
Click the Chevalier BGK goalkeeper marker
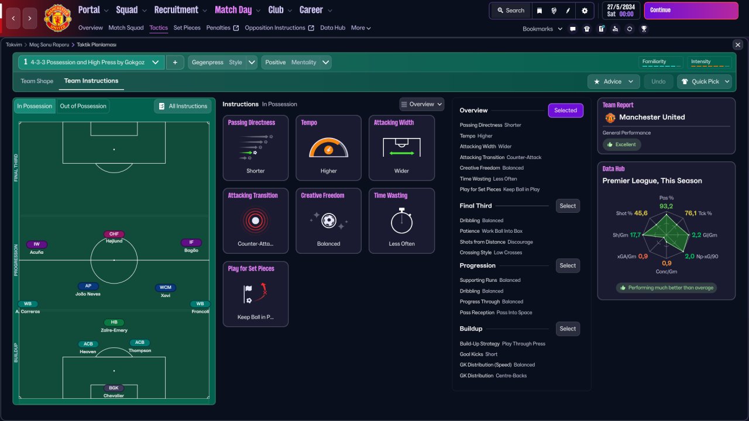coord(114,391)
